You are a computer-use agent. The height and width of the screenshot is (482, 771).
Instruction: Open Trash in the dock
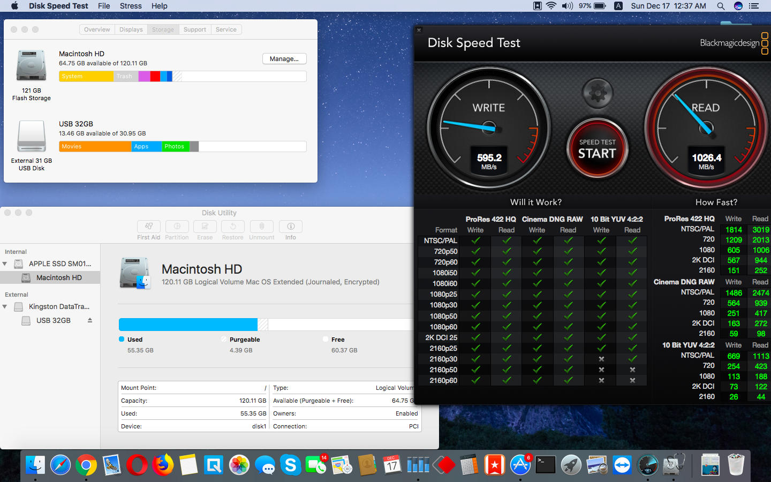736,465
